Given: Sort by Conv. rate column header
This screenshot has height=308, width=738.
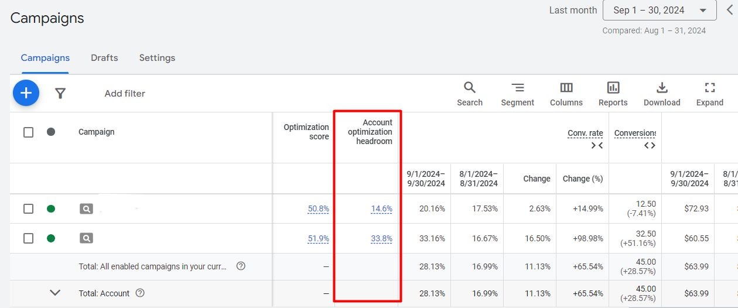Looking at the screenshot, I should click(x=585, y=134).
